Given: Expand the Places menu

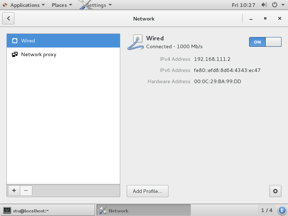Looking at the screenshot, I should [62, 5].
